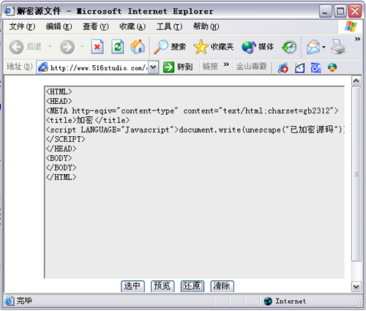Click the blue swirl toolbar icon
The image size is (366, 311).
click(315, 67)
